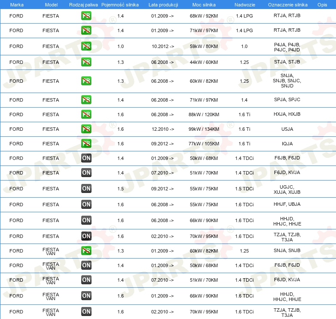The height and width of the screenshot is (319, 336).
Task: Click petrol icon in the 59kW / 80KM row
Action: coord(86,46)
